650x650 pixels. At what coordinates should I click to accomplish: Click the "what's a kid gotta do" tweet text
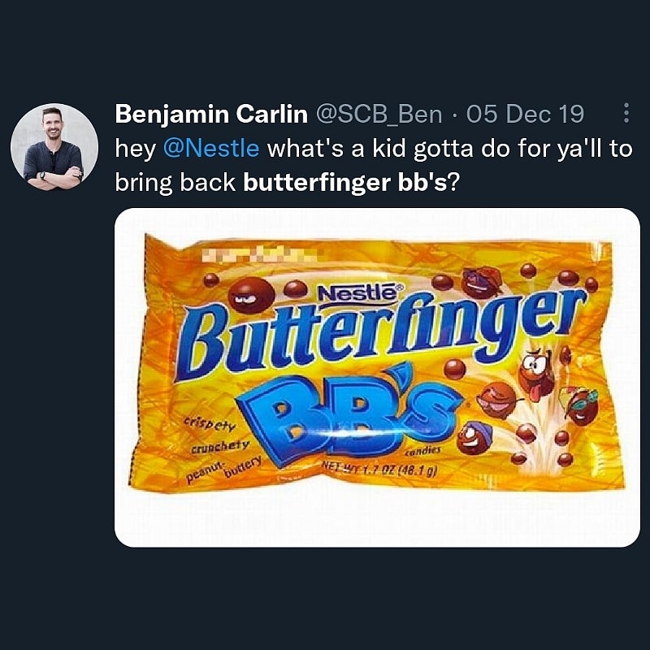[382, 149]
